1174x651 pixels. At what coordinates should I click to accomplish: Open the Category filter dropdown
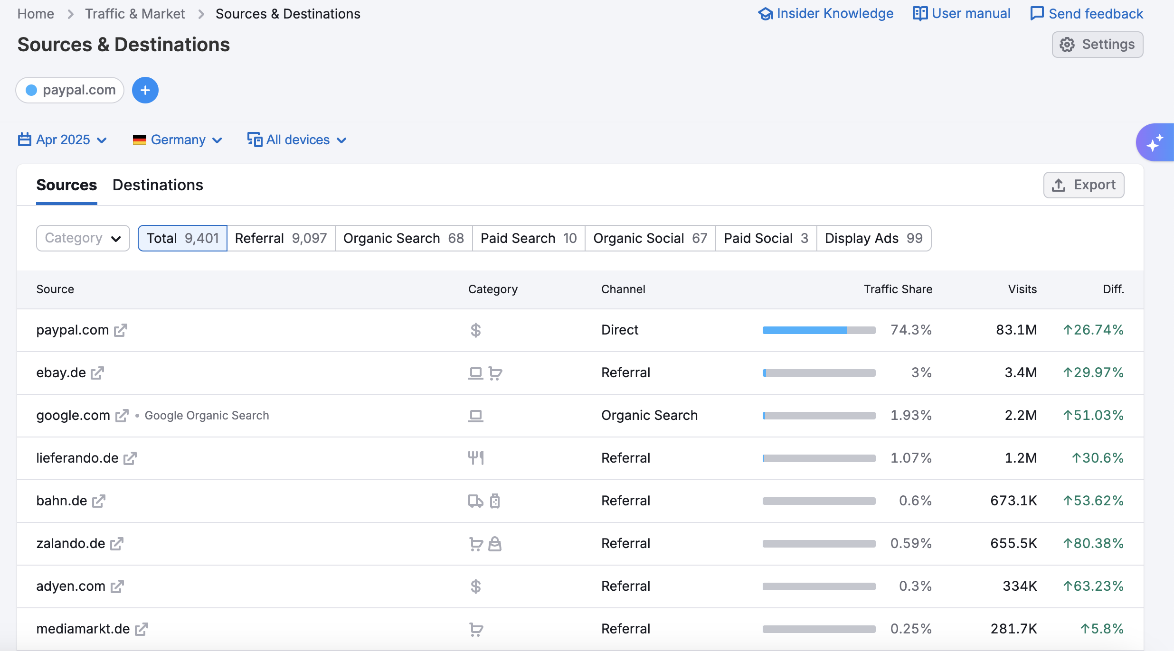tap(83, 238)
